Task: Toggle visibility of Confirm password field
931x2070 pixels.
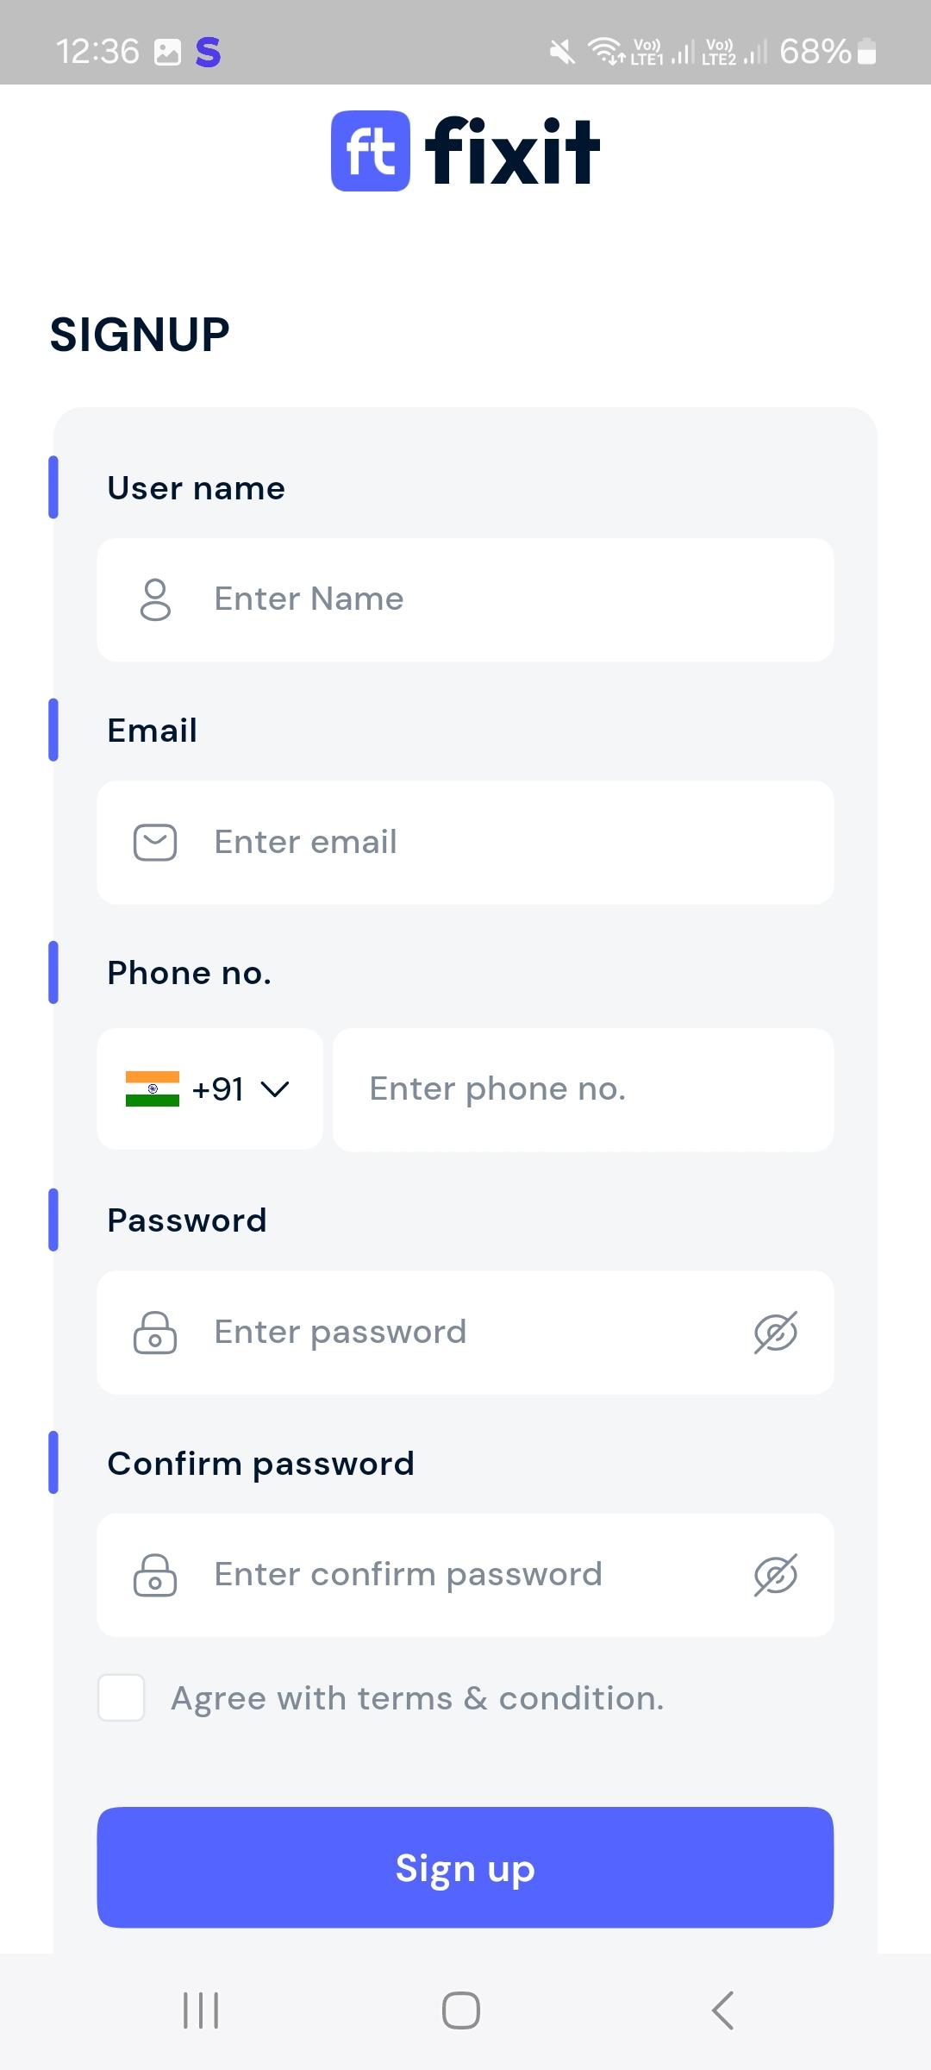Action: tap(776, 1575)
